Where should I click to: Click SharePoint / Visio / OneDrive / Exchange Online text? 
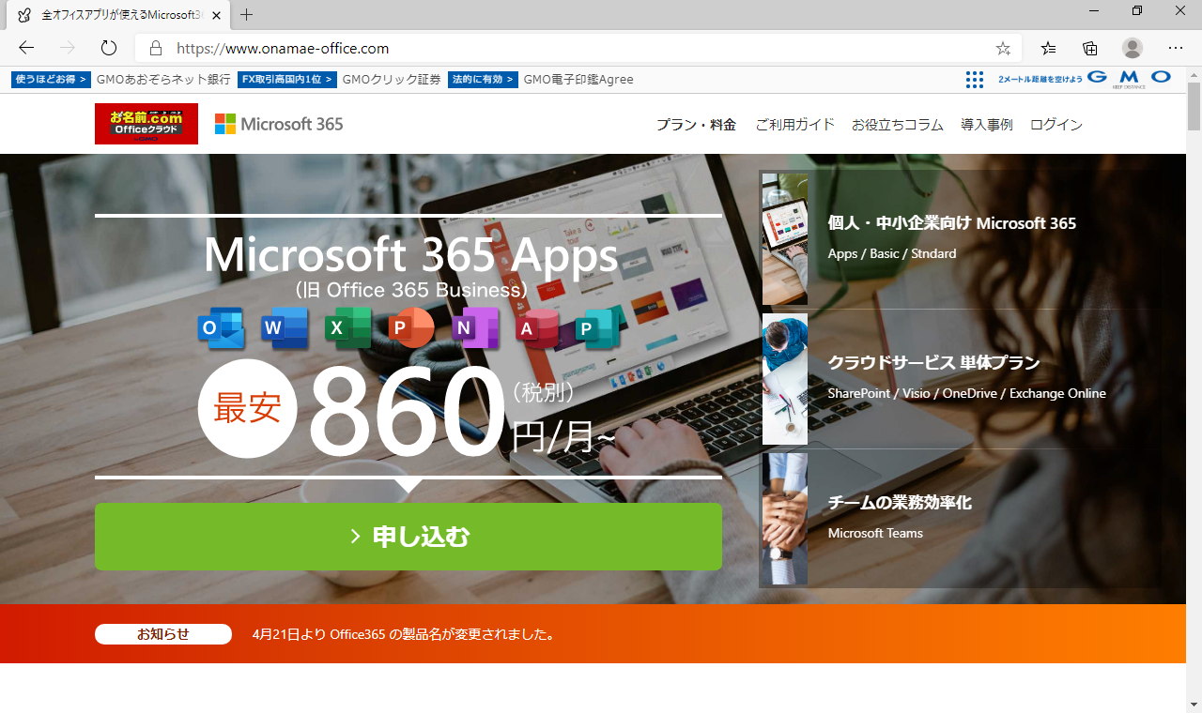coord(967,393)
